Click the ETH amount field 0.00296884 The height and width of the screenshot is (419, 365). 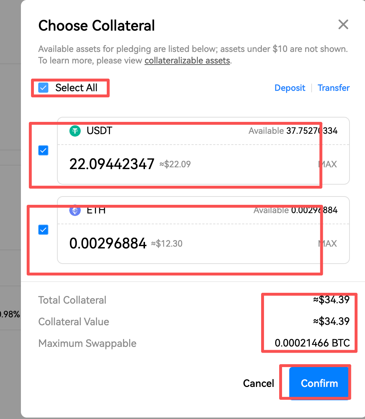(x=108, y=244)
